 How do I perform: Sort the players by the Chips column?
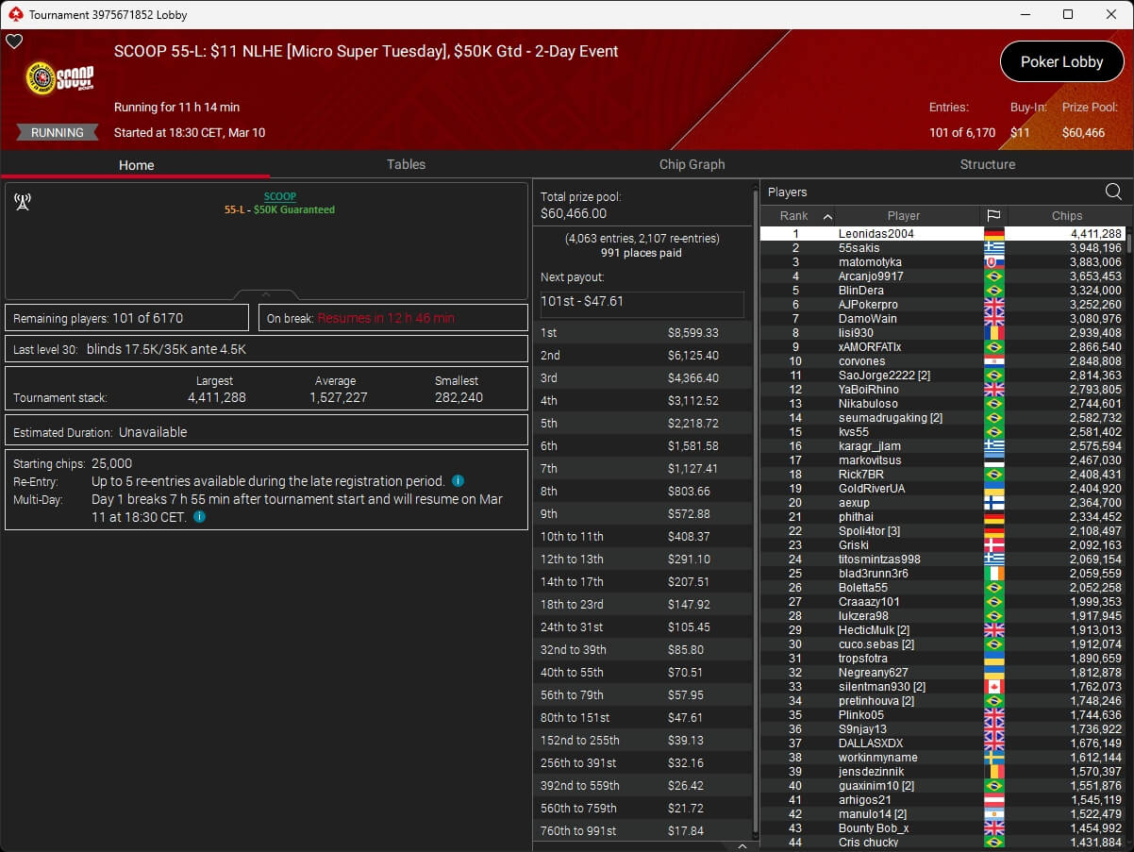click(1066, 216)
